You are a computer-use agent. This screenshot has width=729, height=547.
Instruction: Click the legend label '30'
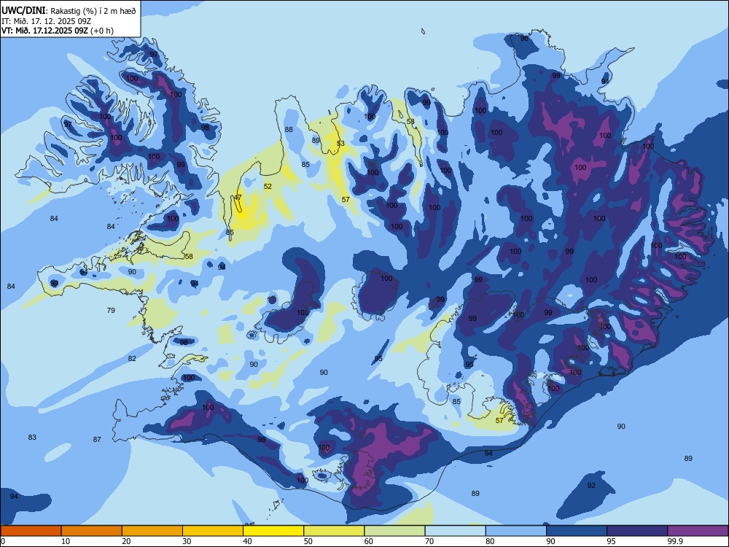pyautogui.click(x=187, y=541)
